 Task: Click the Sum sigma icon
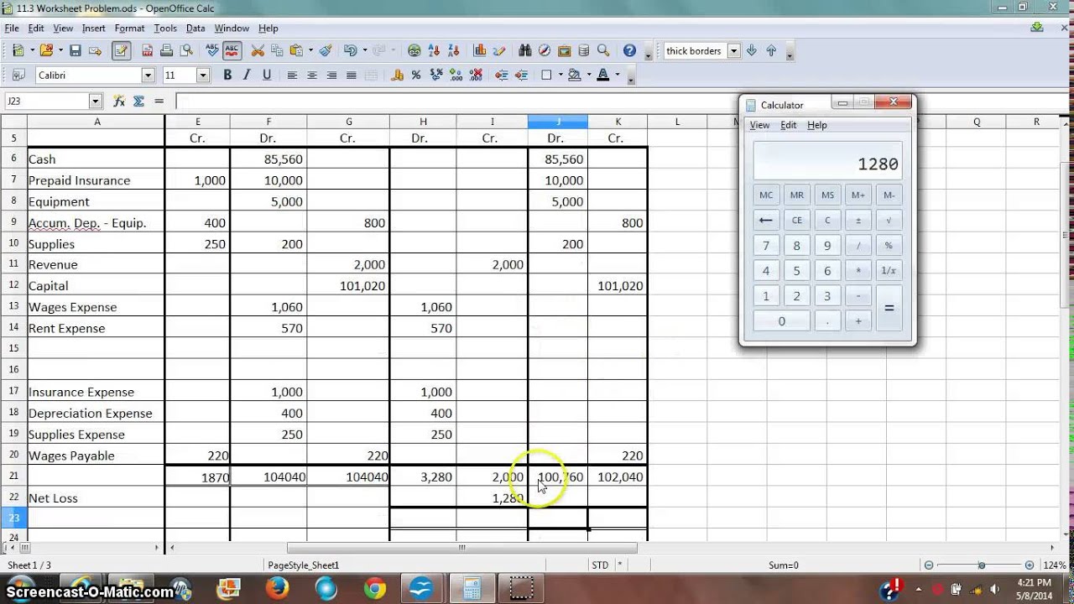(x=138, y=101)
